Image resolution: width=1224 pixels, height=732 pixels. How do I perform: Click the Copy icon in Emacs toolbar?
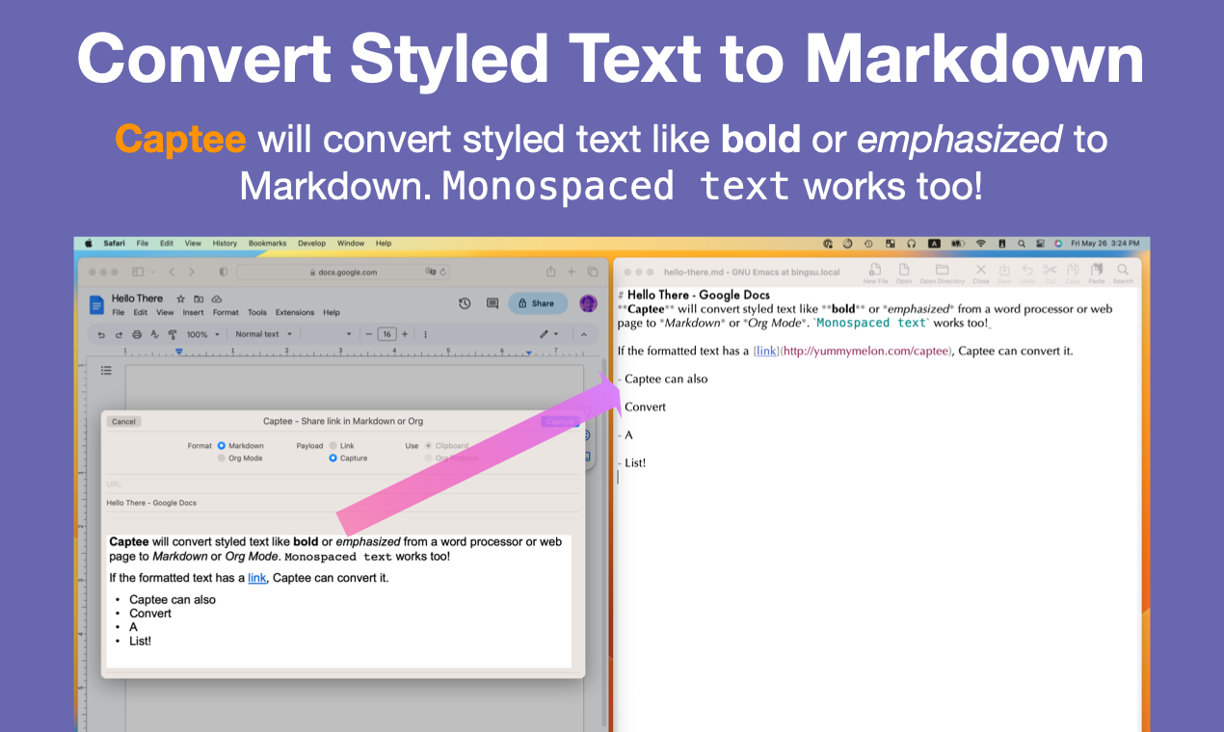1074,270
